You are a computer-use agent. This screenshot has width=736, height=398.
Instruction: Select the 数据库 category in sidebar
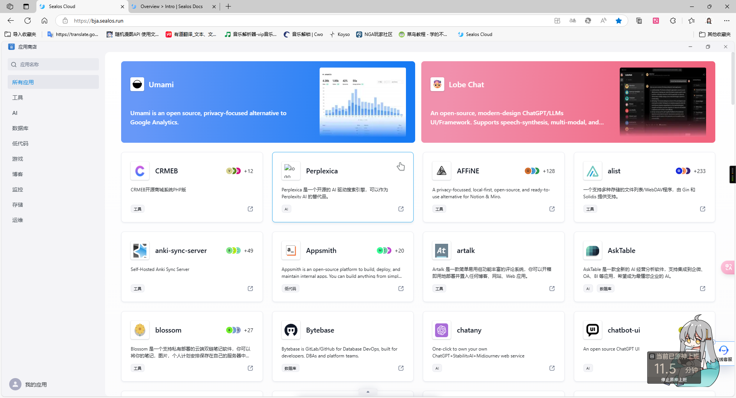(20, 128)
